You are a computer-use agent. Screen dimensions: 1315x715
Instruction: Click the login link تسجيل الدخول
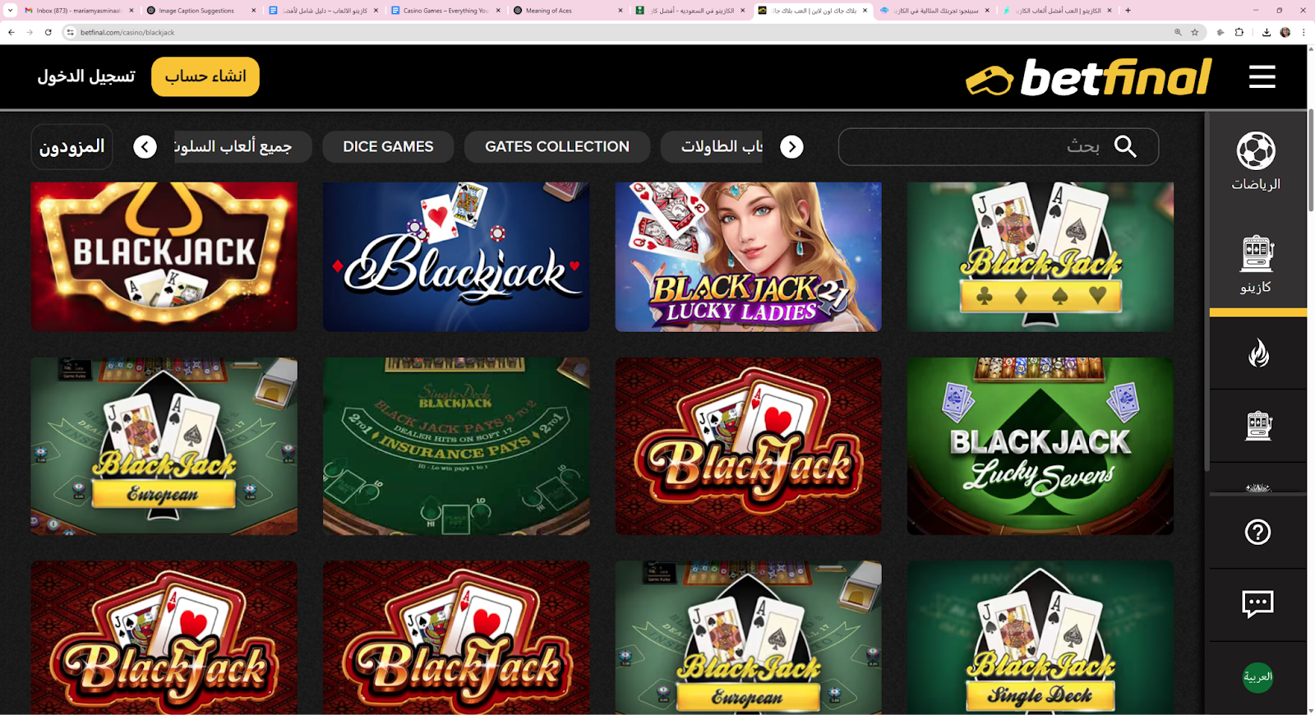[x=86, y=76]
